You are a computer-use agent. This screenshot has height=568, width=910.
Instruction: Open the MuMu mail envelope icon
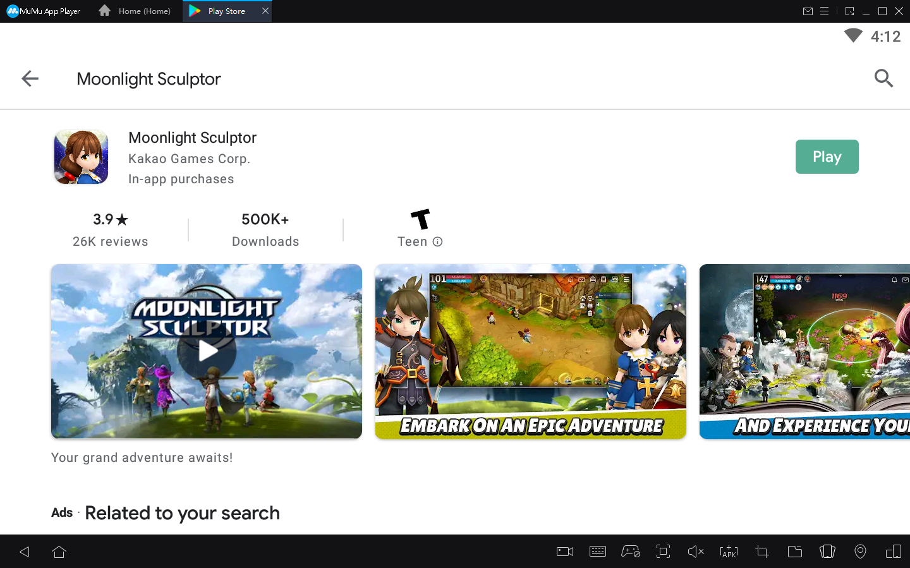[x=808, y=11]
